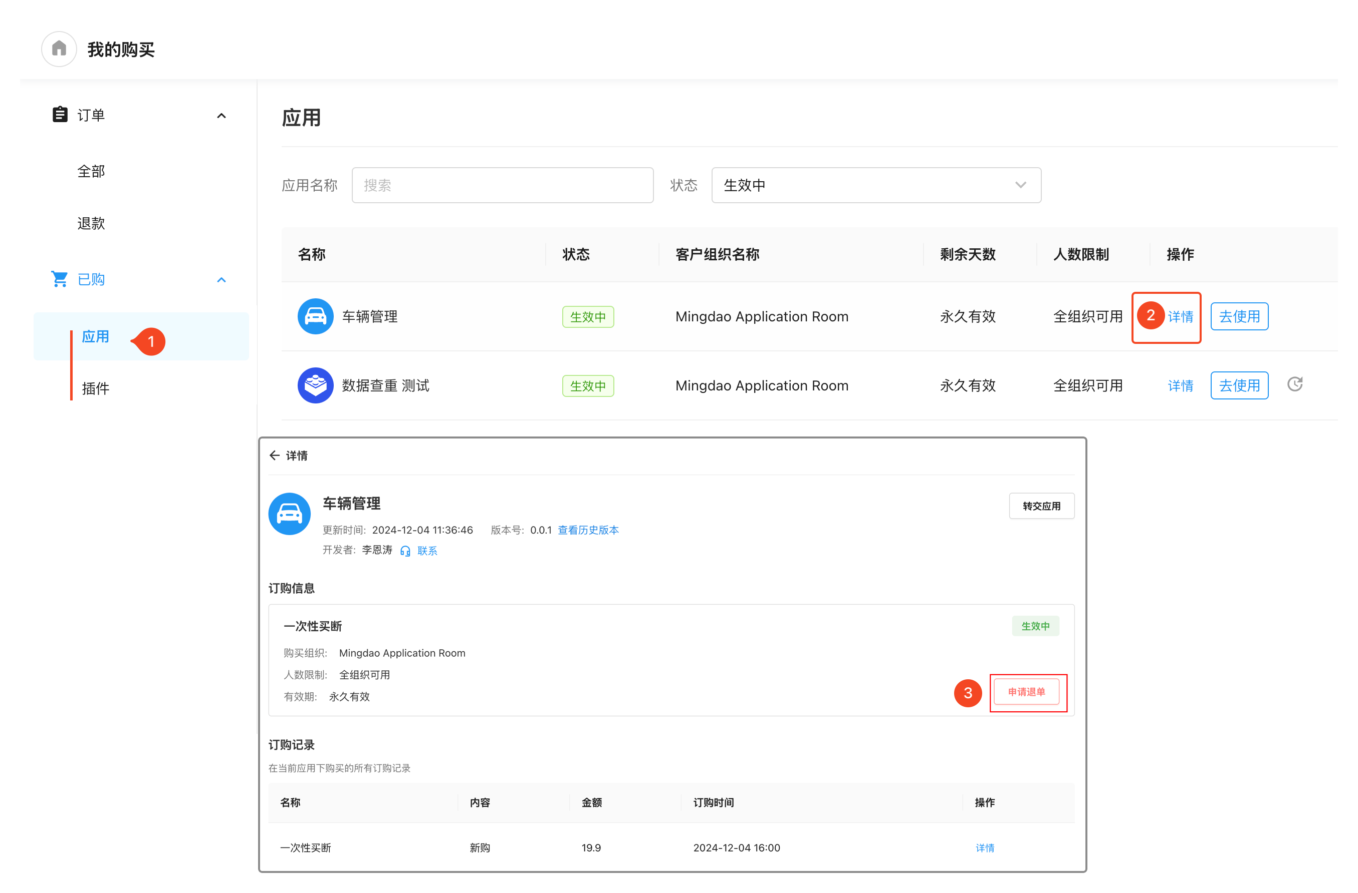
Task: Click the 2024-12-04 16:00 order time
Action: (x=736, y=848)
